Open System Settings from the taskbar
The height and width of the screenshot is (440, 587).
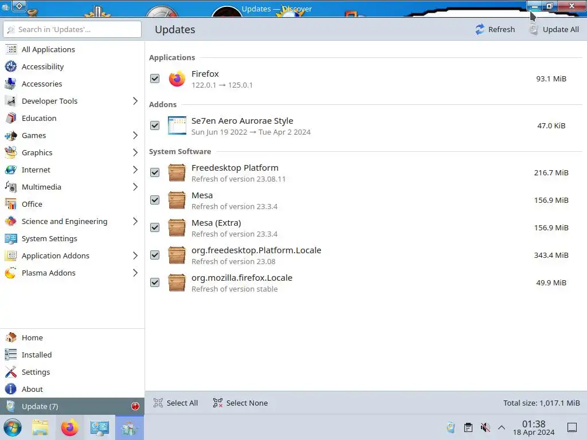(x=99, y=427)
